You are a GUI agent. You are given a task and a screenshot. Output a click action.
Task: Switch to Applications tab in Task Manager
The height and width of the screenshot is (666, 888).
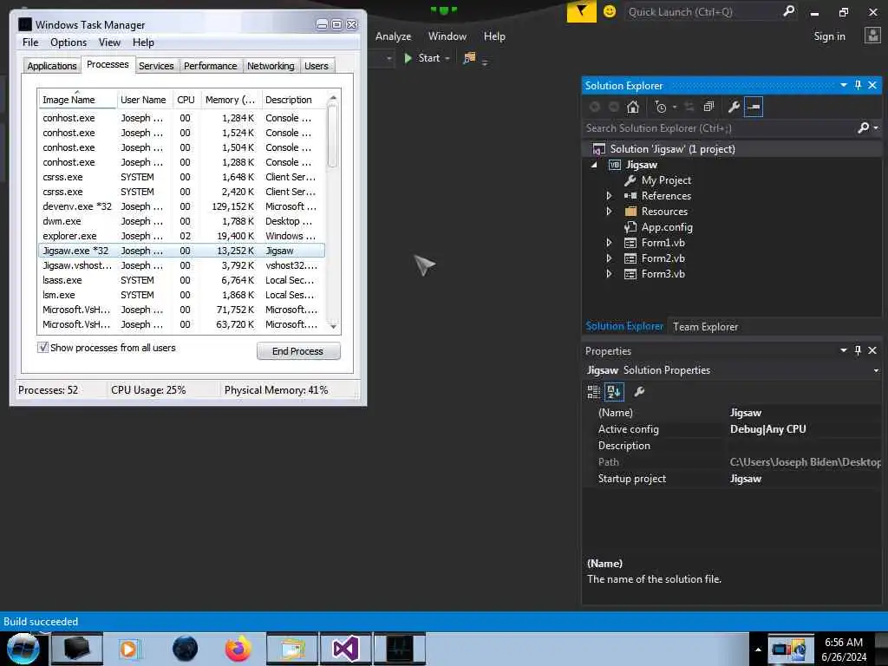[51, 66]
